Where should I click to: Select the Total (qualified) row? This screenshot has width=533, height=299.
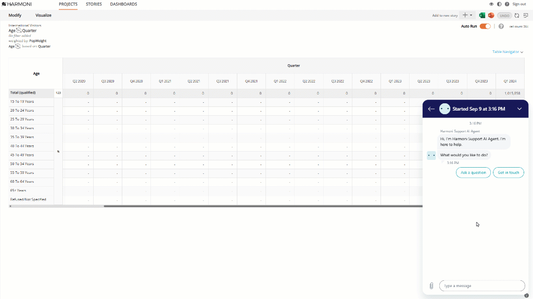point(31,93)
